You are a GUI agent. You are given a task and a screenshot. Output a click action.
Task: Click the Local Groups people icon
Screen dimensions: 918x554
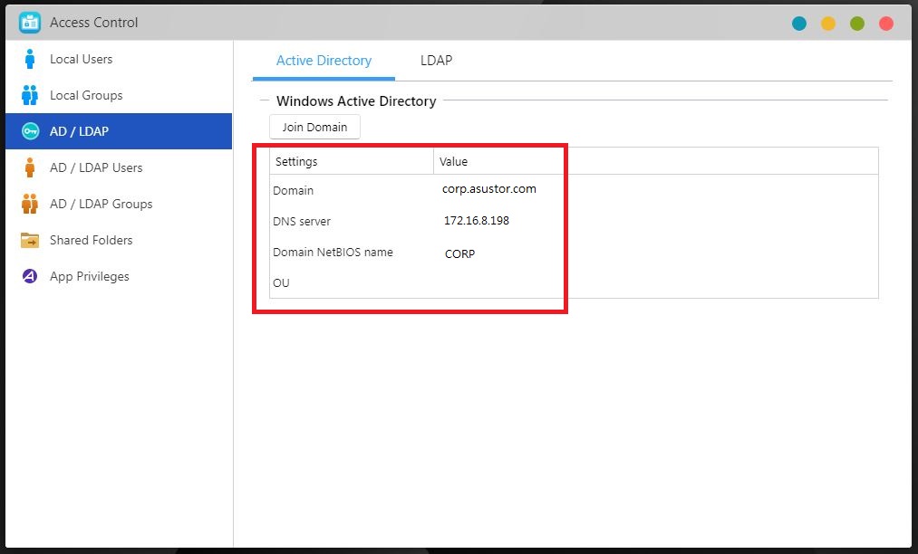(x=30, y=95)
